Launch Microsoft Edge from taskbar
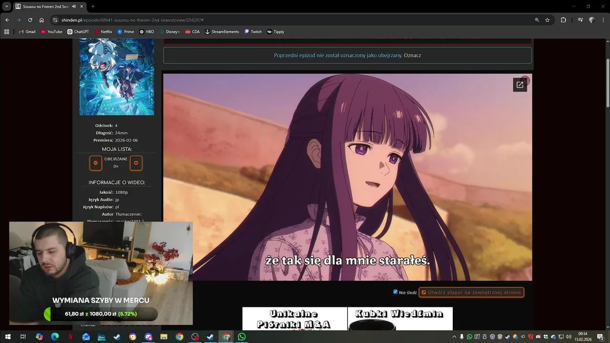The width and height of the screenshot is (610, 343). click(55, 337)
